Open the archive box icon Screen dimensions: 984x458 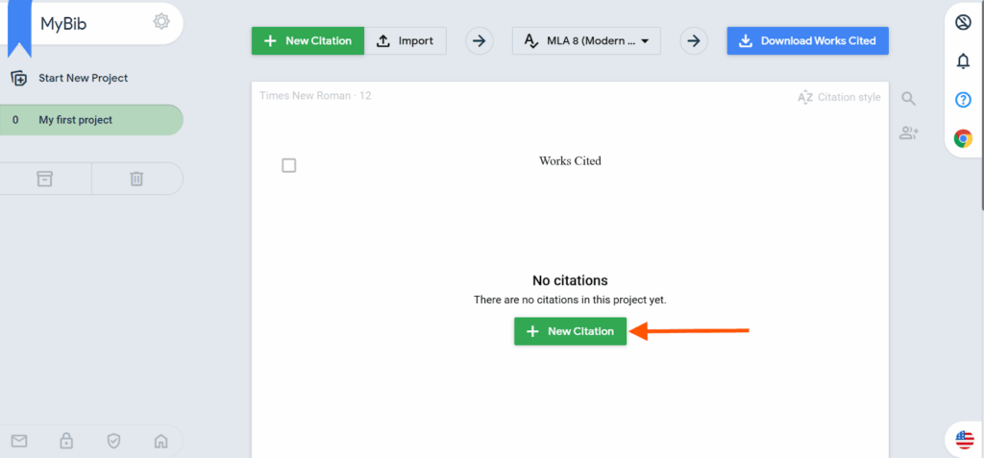[x=44, y=179]
